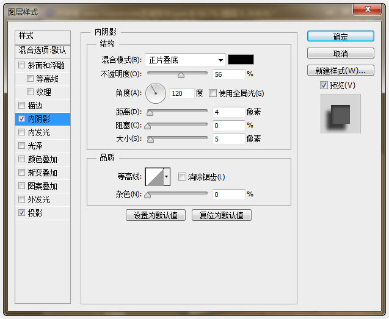Click the 不透明度 value field showing 56
The width and height of the screenshot is (389, 319).
tap(229, 74)
